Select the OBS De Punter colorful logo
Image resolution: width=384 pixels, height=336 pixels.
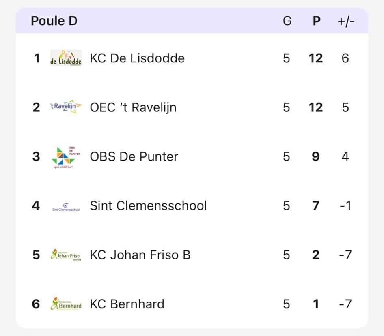(x=66, y=157)
